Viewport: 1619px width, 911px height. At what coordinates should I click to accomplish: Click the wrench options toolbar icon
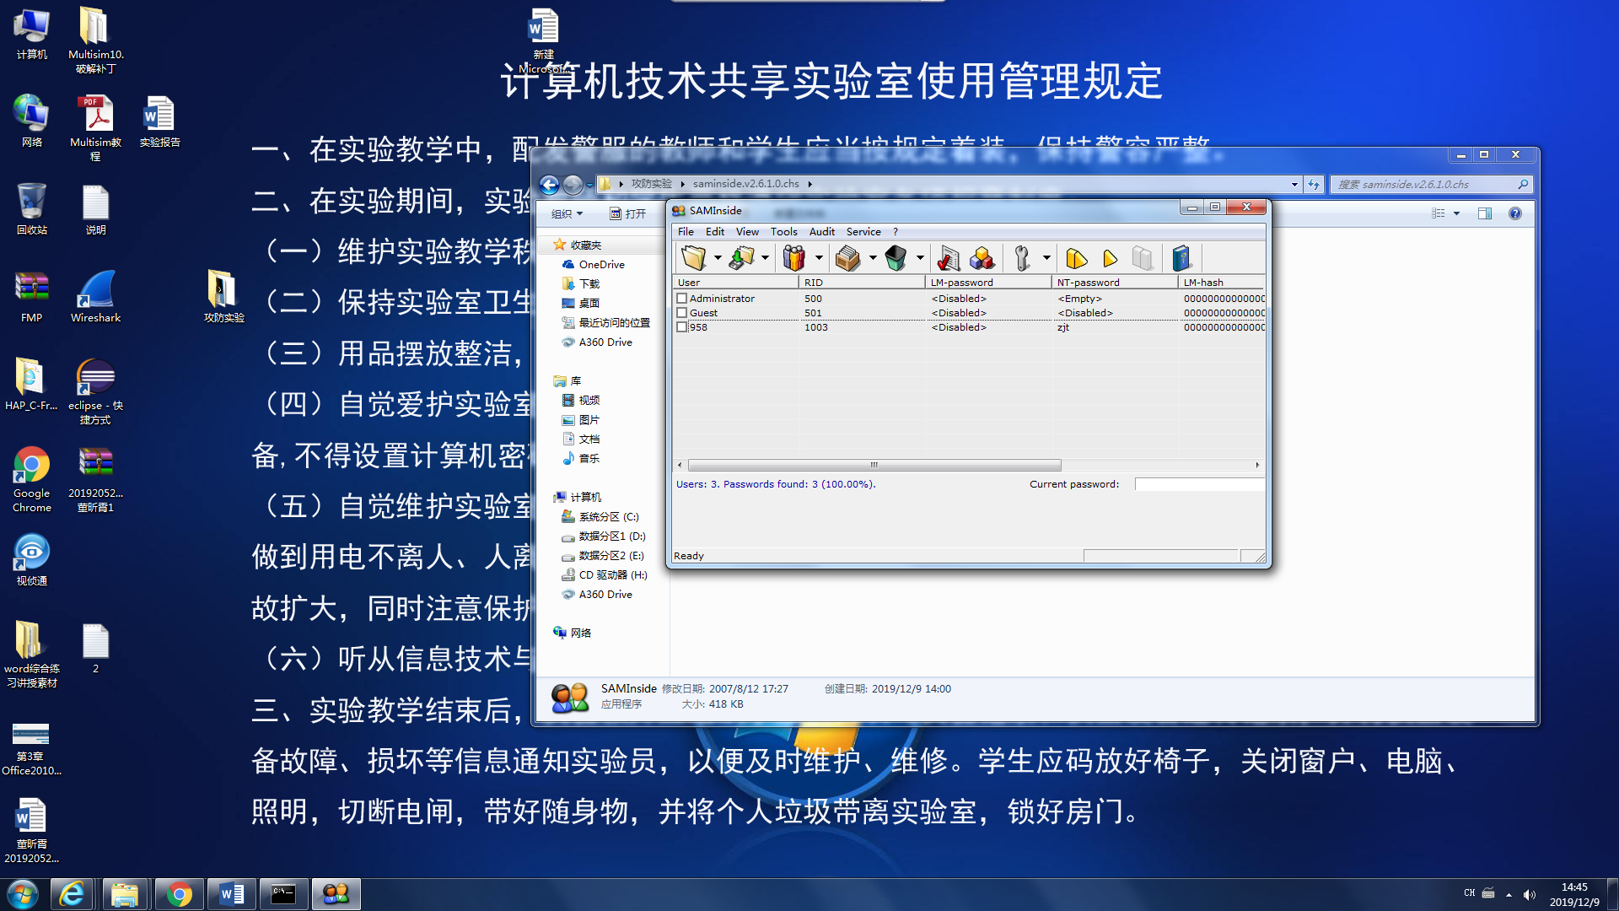tap(1022, 258)
